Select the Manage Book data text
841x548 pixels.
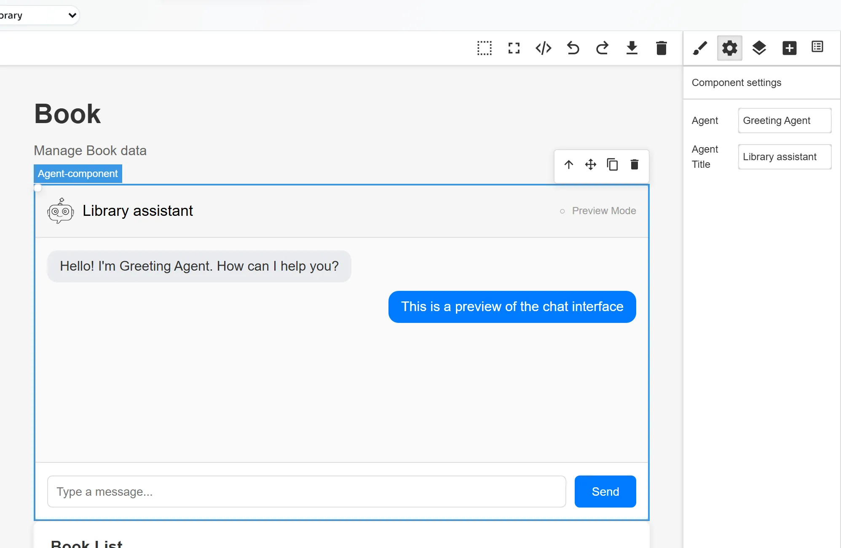click(90, 150)
